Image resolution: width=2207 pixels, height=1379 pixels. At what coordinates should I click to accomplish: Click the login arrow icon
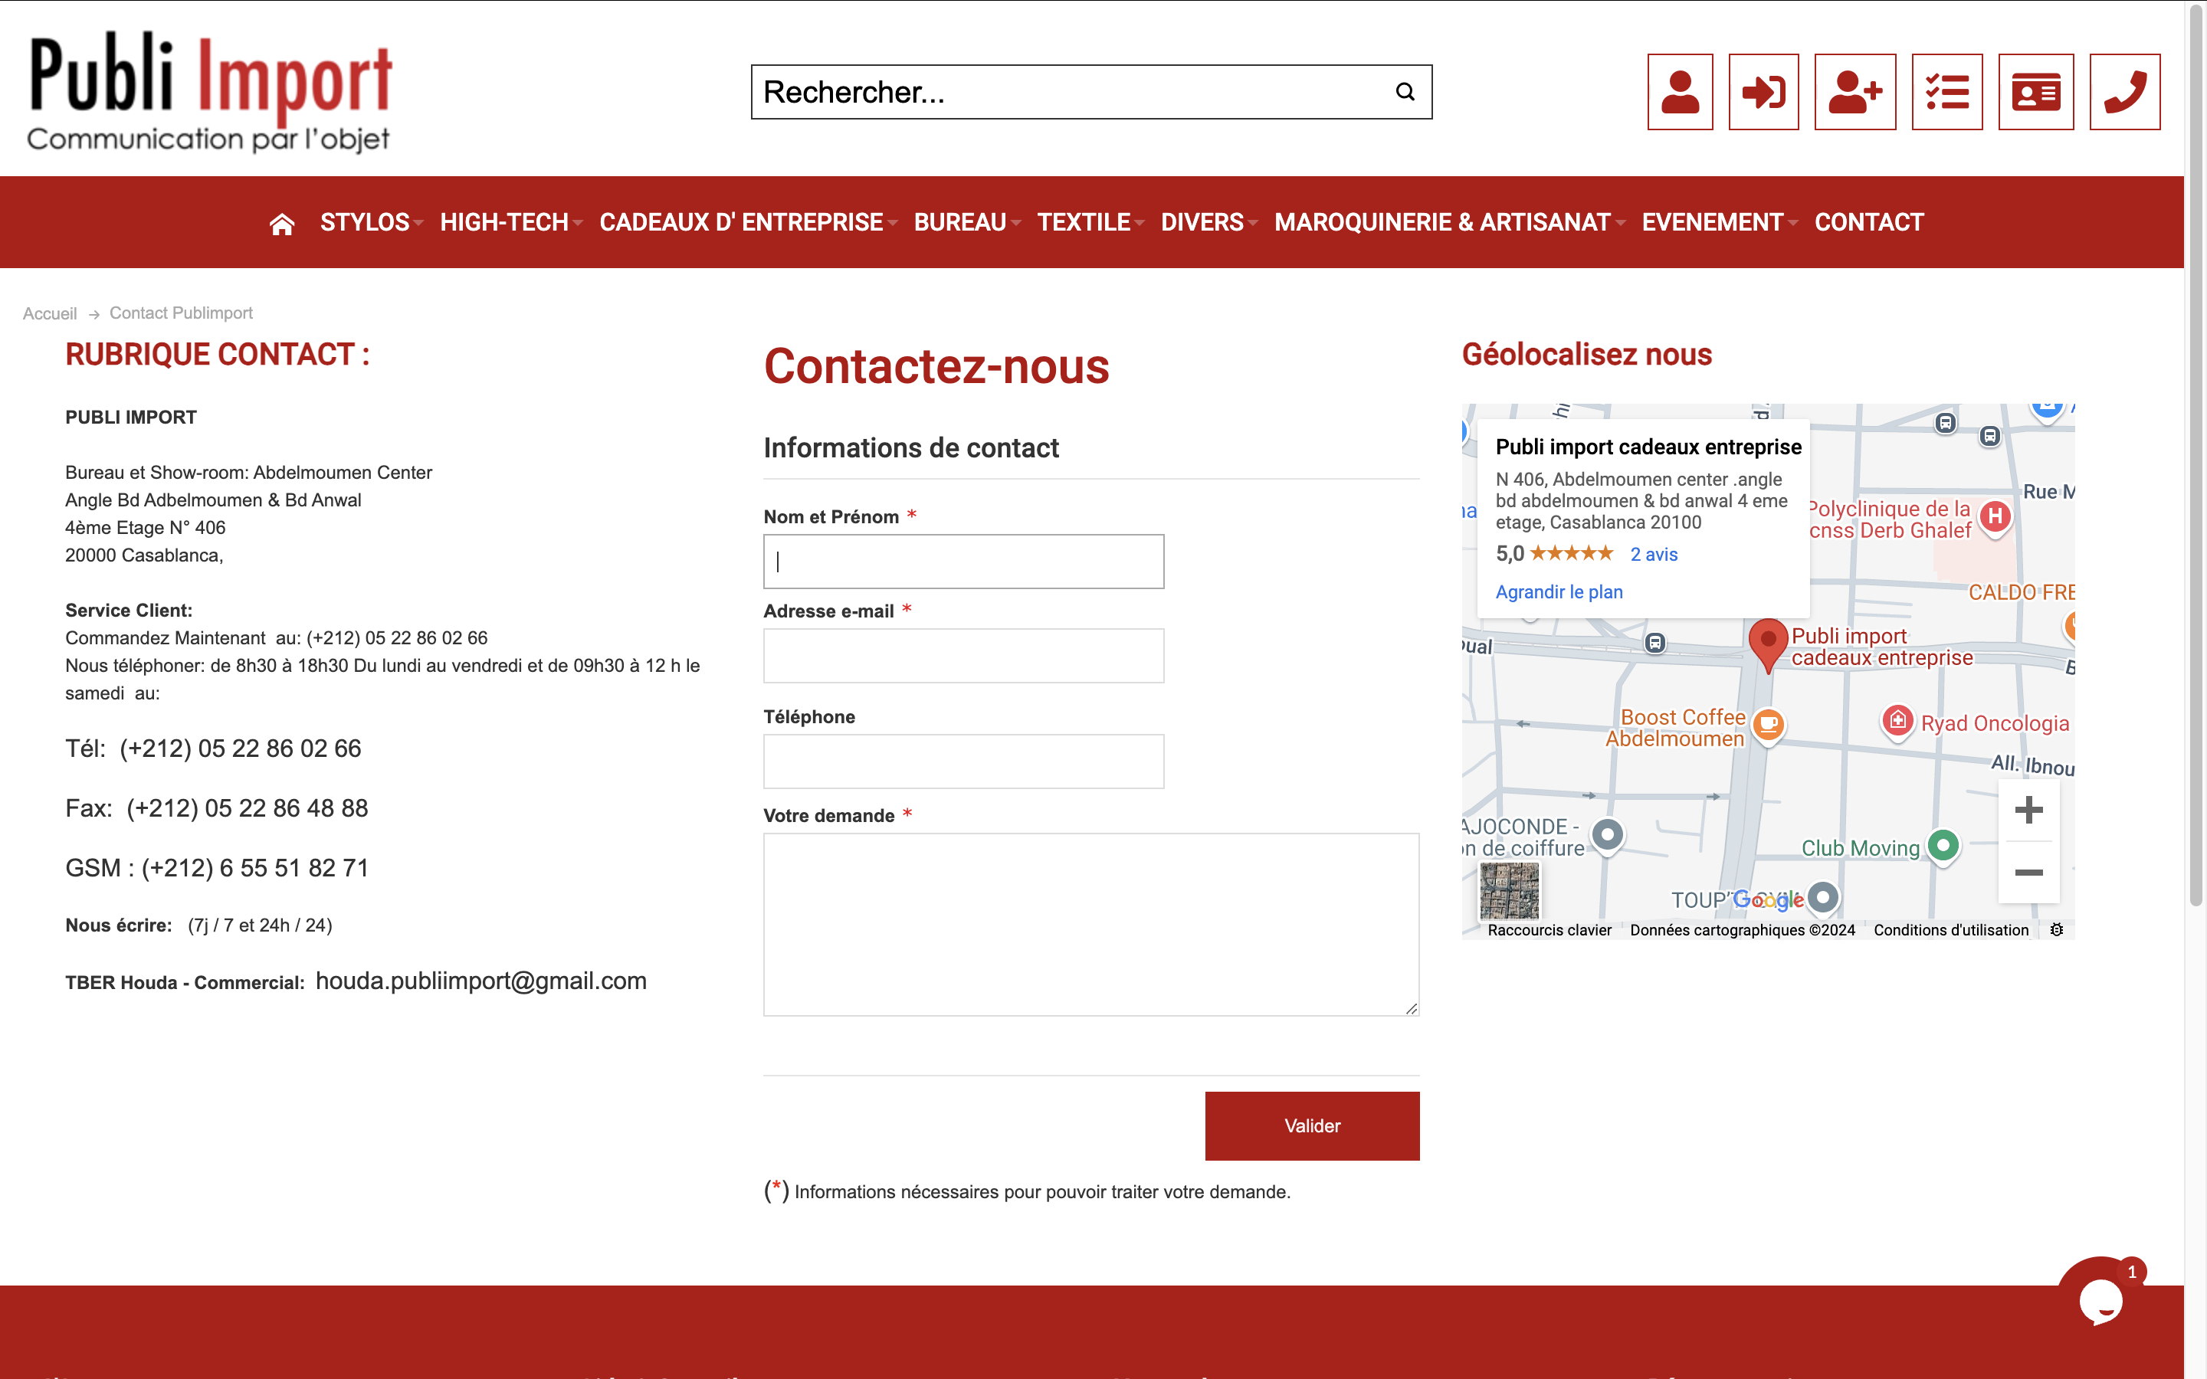(1763, 92)
